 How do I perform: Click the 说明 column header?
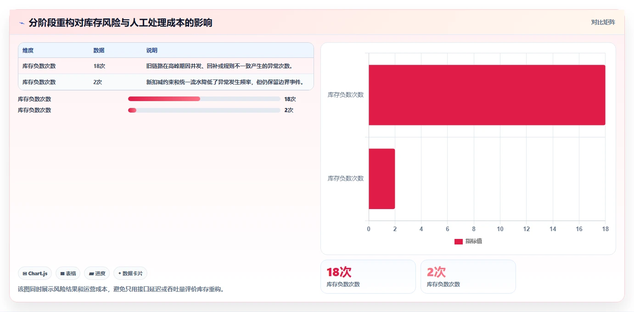tap(152, 51)
